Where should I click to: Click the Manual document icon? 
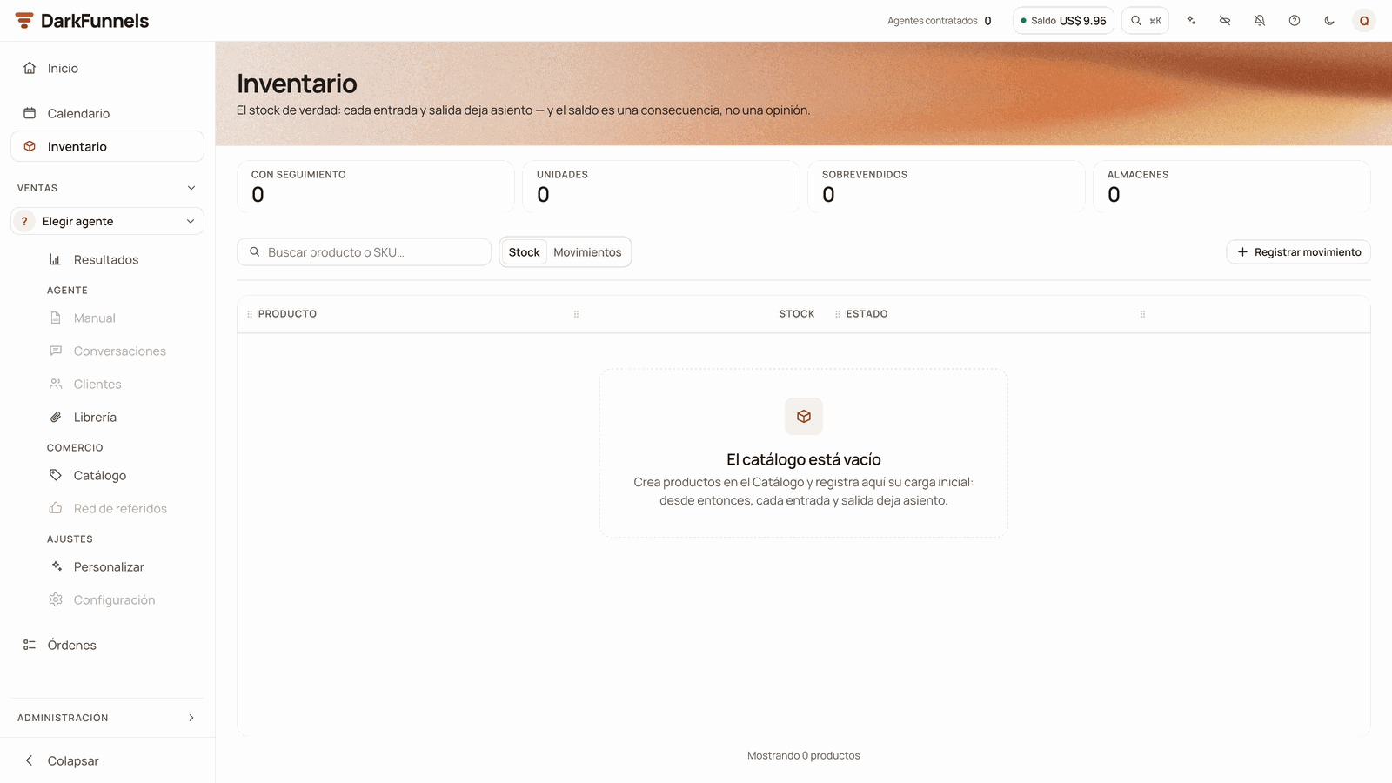(56, 318)
